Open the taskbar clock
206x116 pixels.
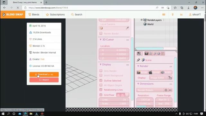click(x=196, y=114)
